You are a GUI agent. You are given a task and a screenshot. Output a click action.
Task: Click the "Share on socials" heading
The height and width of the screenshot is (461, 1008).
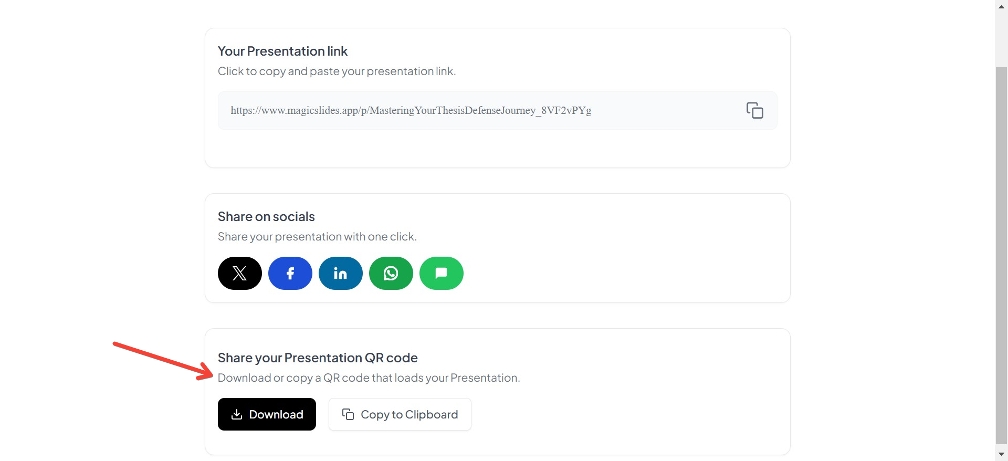click(266, 216)
